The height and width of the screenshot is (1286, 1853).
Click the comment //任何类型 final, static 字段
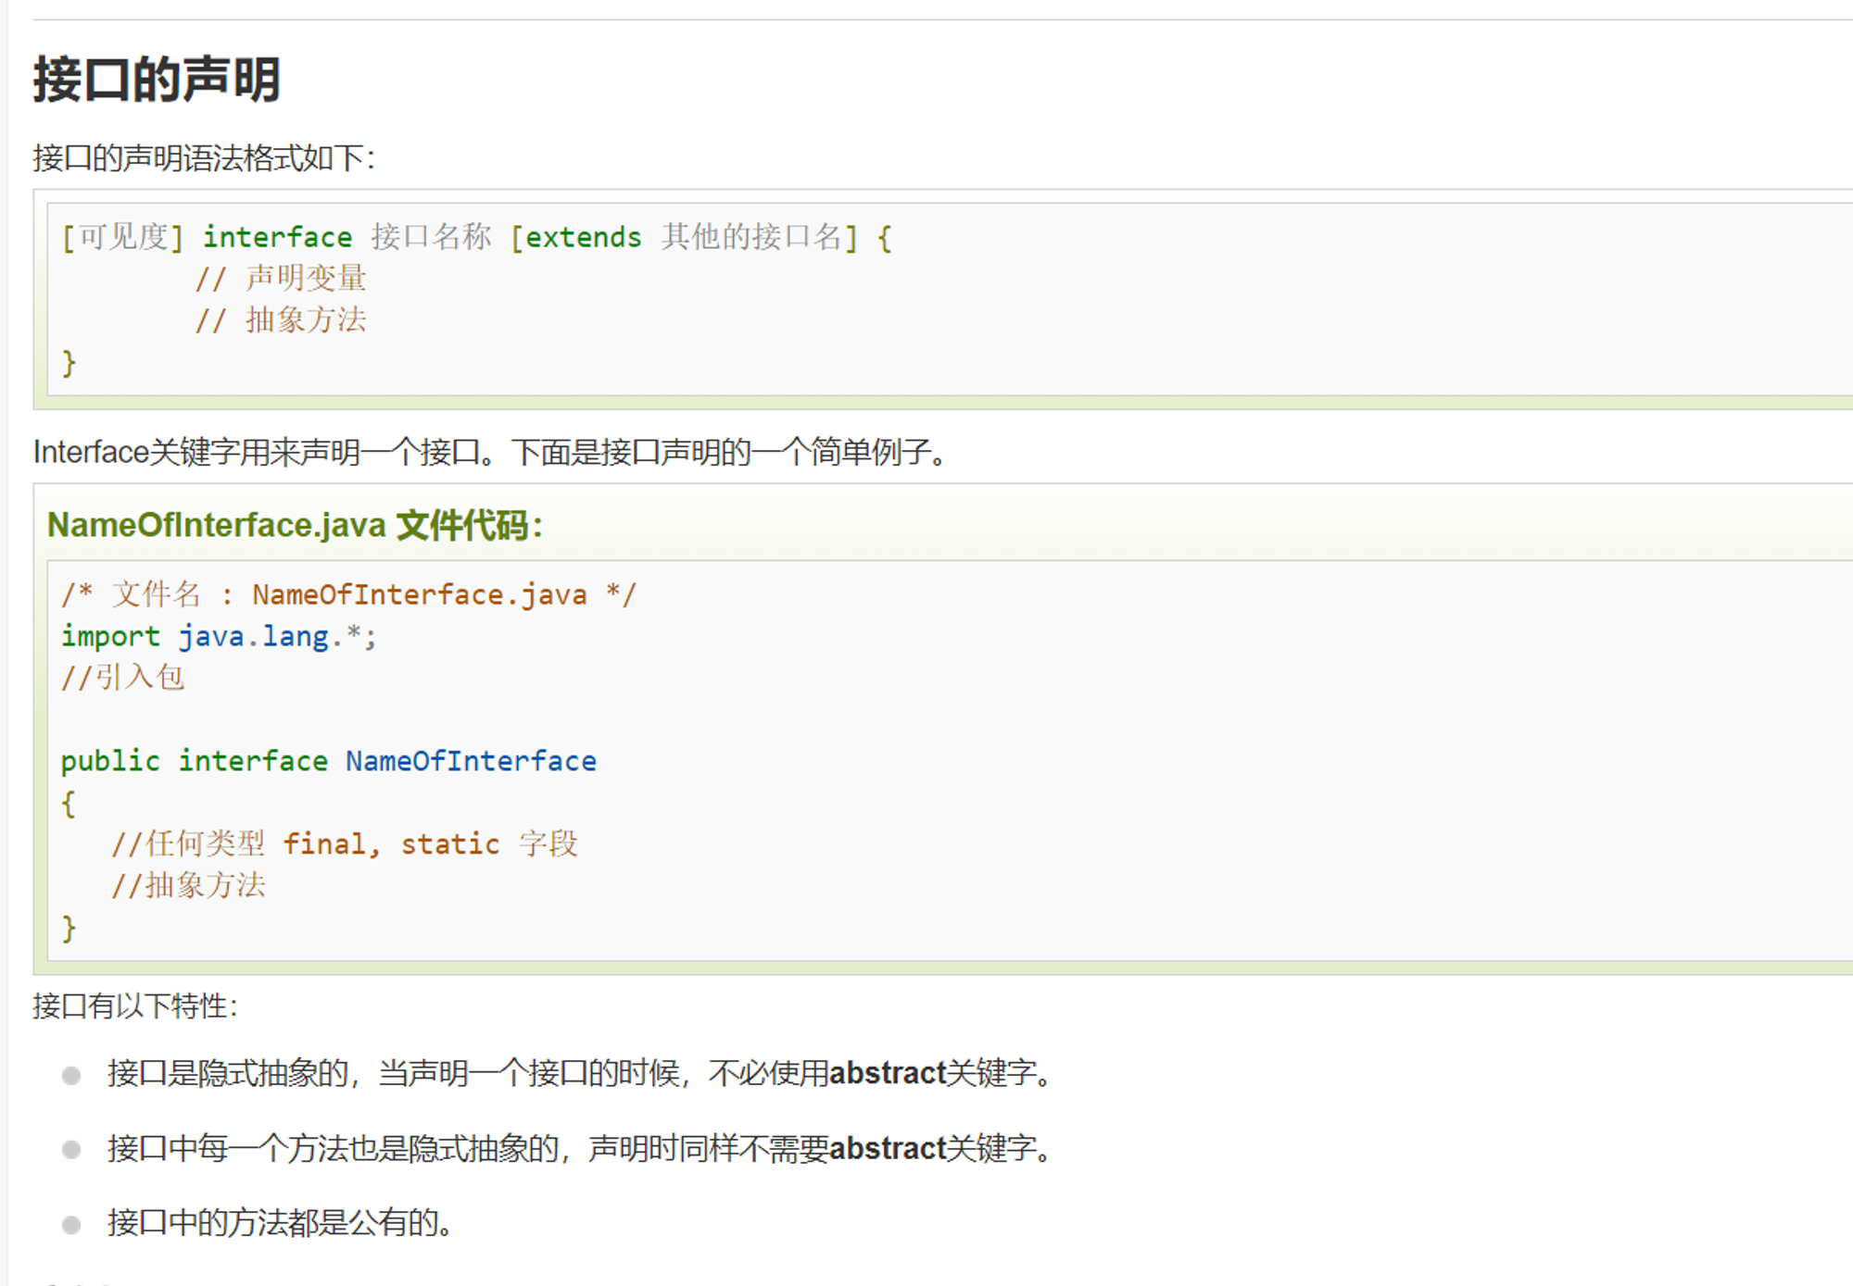[345, 844]
